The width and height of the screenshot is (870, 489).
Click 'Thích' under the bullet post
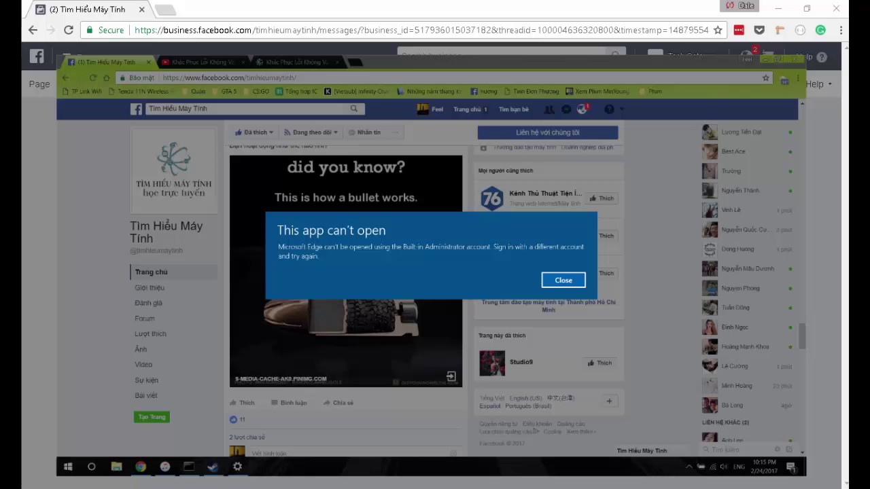(x=242, y=403)
